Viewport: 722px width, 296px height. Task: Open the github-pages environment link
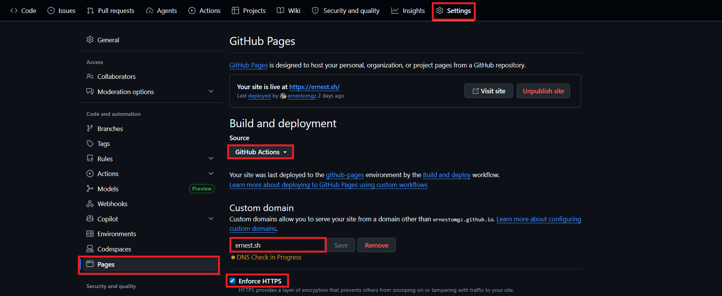[x=345, y=175]
